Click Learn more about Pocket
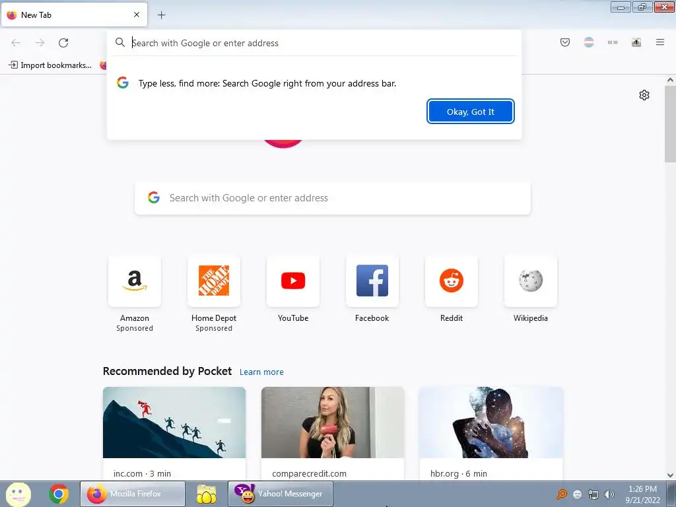The image size is (676, 507). pyautogui.click(x=261, y=372)
